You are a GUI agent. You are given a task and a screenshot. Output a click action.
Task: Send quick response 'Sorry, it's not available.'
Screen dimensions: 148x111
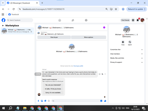53,93
